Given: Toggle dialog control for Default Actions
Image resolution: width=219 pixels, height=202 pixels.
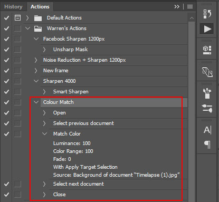Looking at the screenshot, I should pyautogui.click(x=17, y=18).
